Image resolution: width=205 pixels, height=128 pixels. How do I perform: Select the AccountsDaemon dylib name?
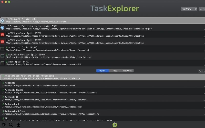14,90
